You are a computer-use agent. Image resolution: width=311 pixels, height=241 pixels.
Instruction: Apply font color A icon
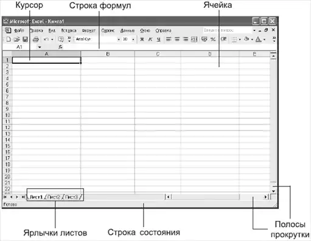pyautogui.click(x=259, y=39)
